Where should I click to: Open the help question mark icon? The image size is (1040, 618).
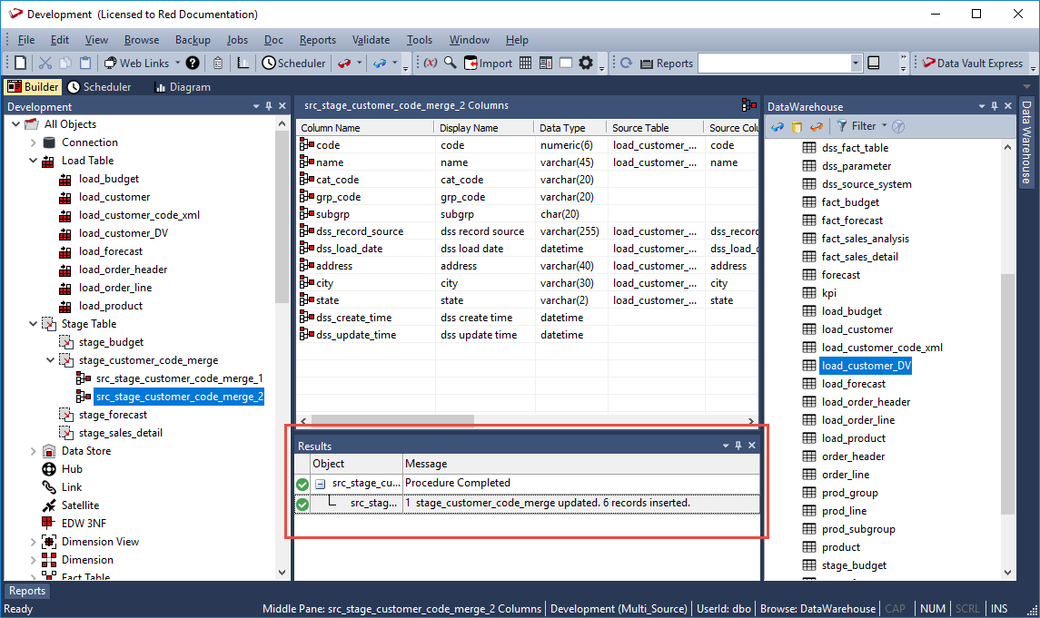(193, 64)
